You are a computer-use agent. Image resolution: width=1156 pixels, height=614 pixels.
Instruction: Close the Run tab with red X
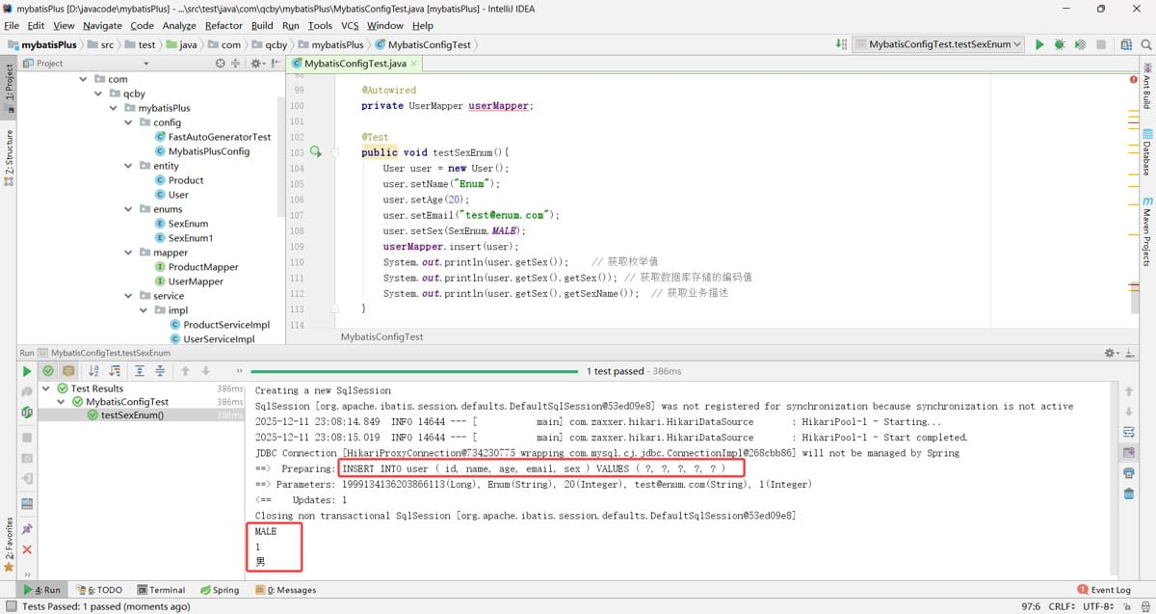pyautogui.click(x=27, y=549)
